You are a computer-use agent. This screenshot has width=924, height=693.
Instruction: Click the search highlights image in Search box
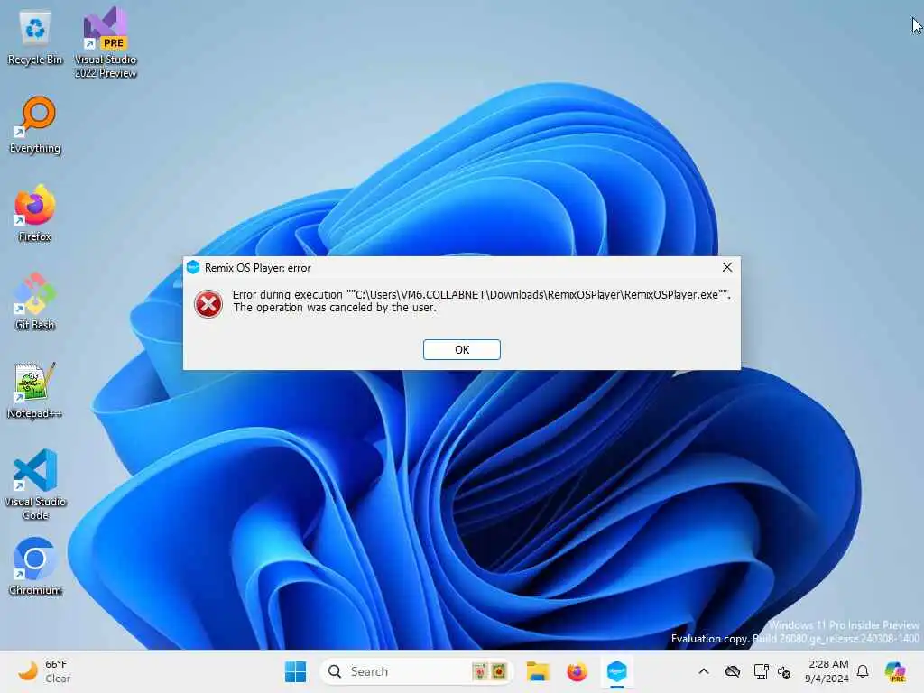tap(489, 671)
